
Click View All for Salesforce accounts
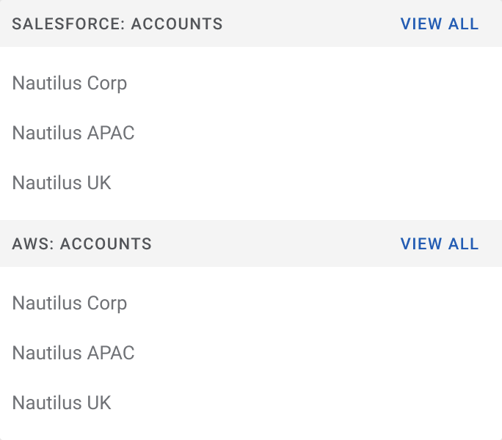(439, 23)
